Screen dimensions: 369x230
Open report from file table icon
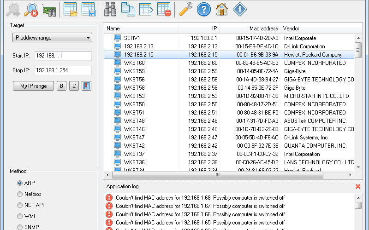point(71,10)
